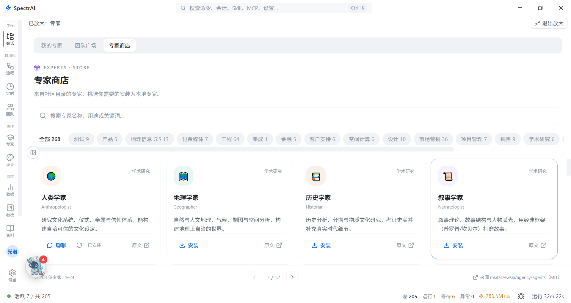Screen dimensions: 571x303
Task: Open the 会话 sessions sidebar icon
Action: coord(10,39)
